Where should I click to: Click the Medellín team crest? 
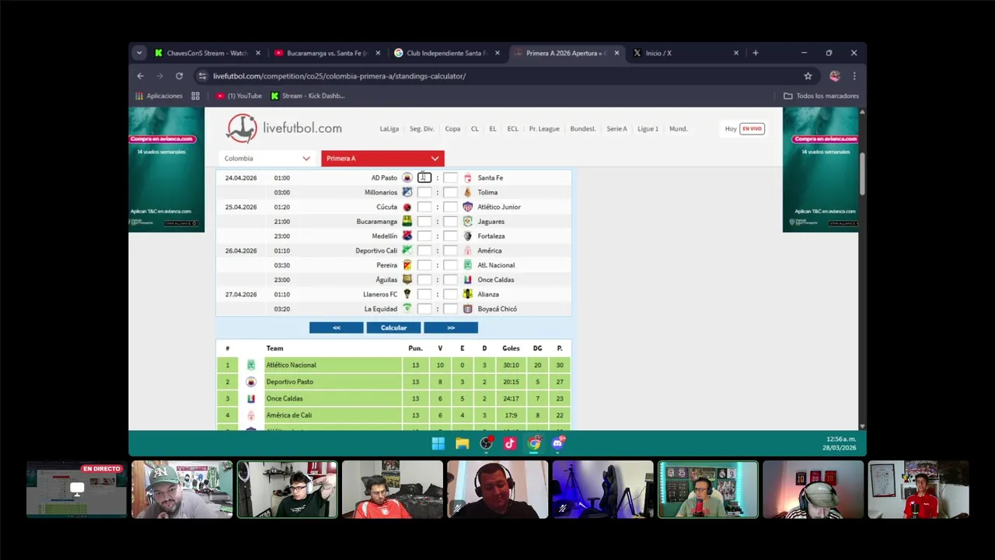point(407,236)
